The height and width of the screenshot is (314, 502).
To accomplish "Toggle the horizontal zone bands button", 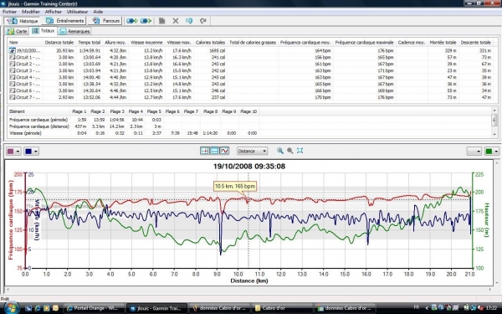I will 214,151.
